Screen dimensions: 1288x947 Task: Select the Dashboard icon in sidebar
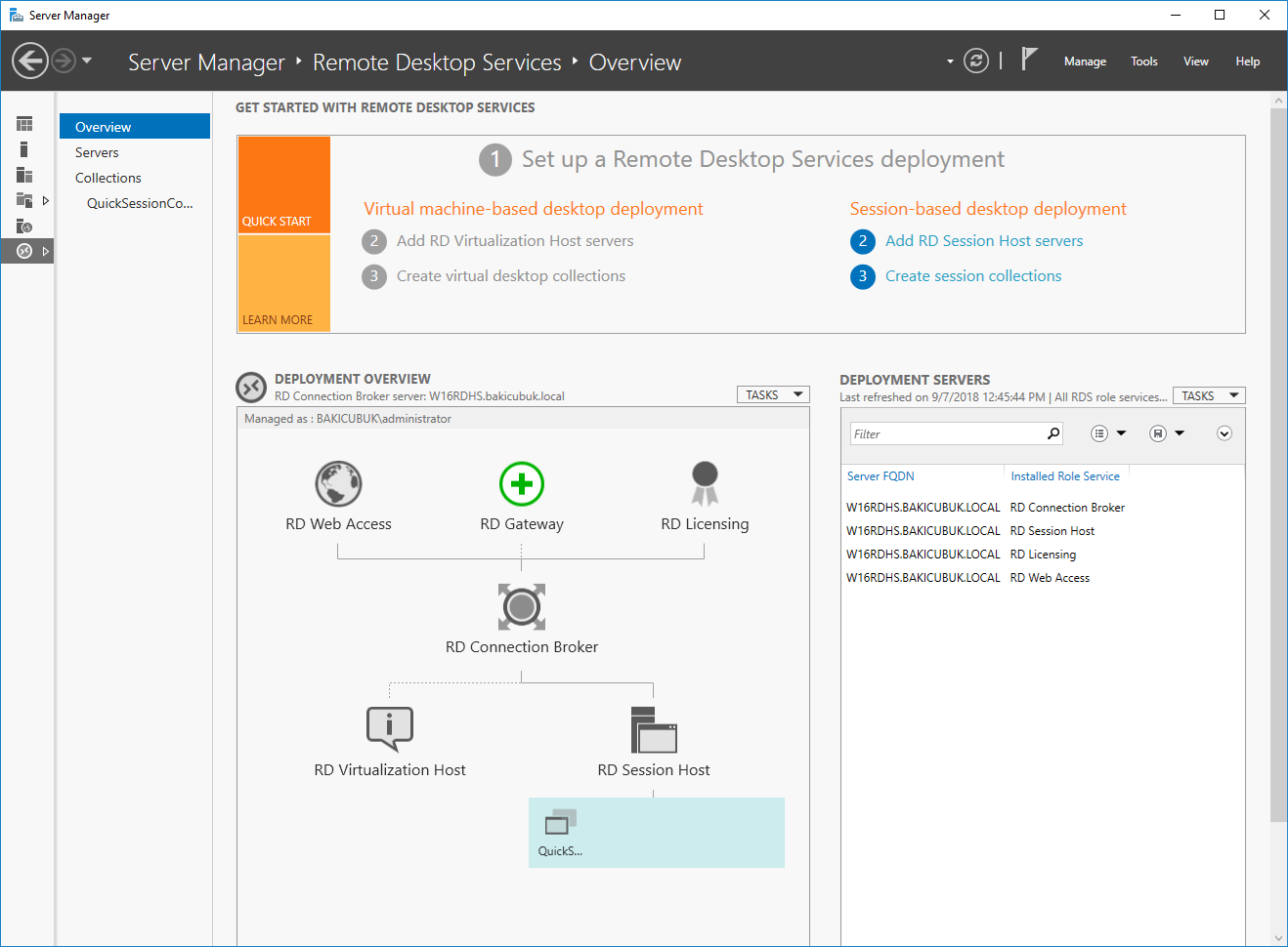click(x=24, y=124)
